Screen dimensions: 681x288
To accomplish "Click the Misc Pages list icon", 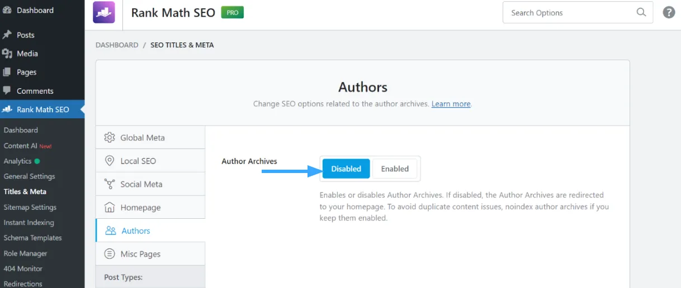I will click(110, 254).
